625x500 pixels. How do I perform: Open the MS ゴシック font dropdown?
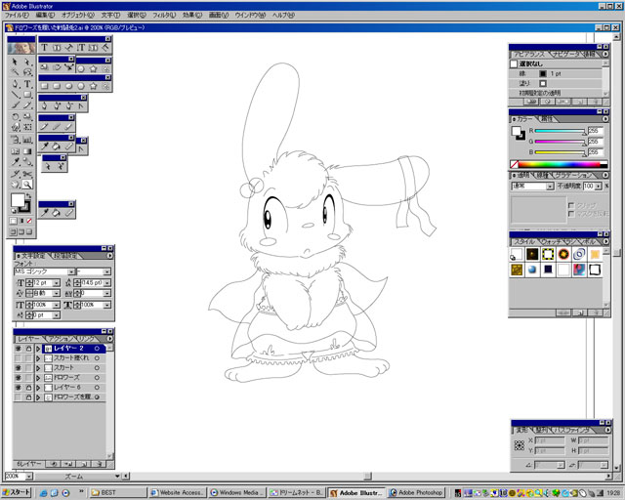coord(71,271)
